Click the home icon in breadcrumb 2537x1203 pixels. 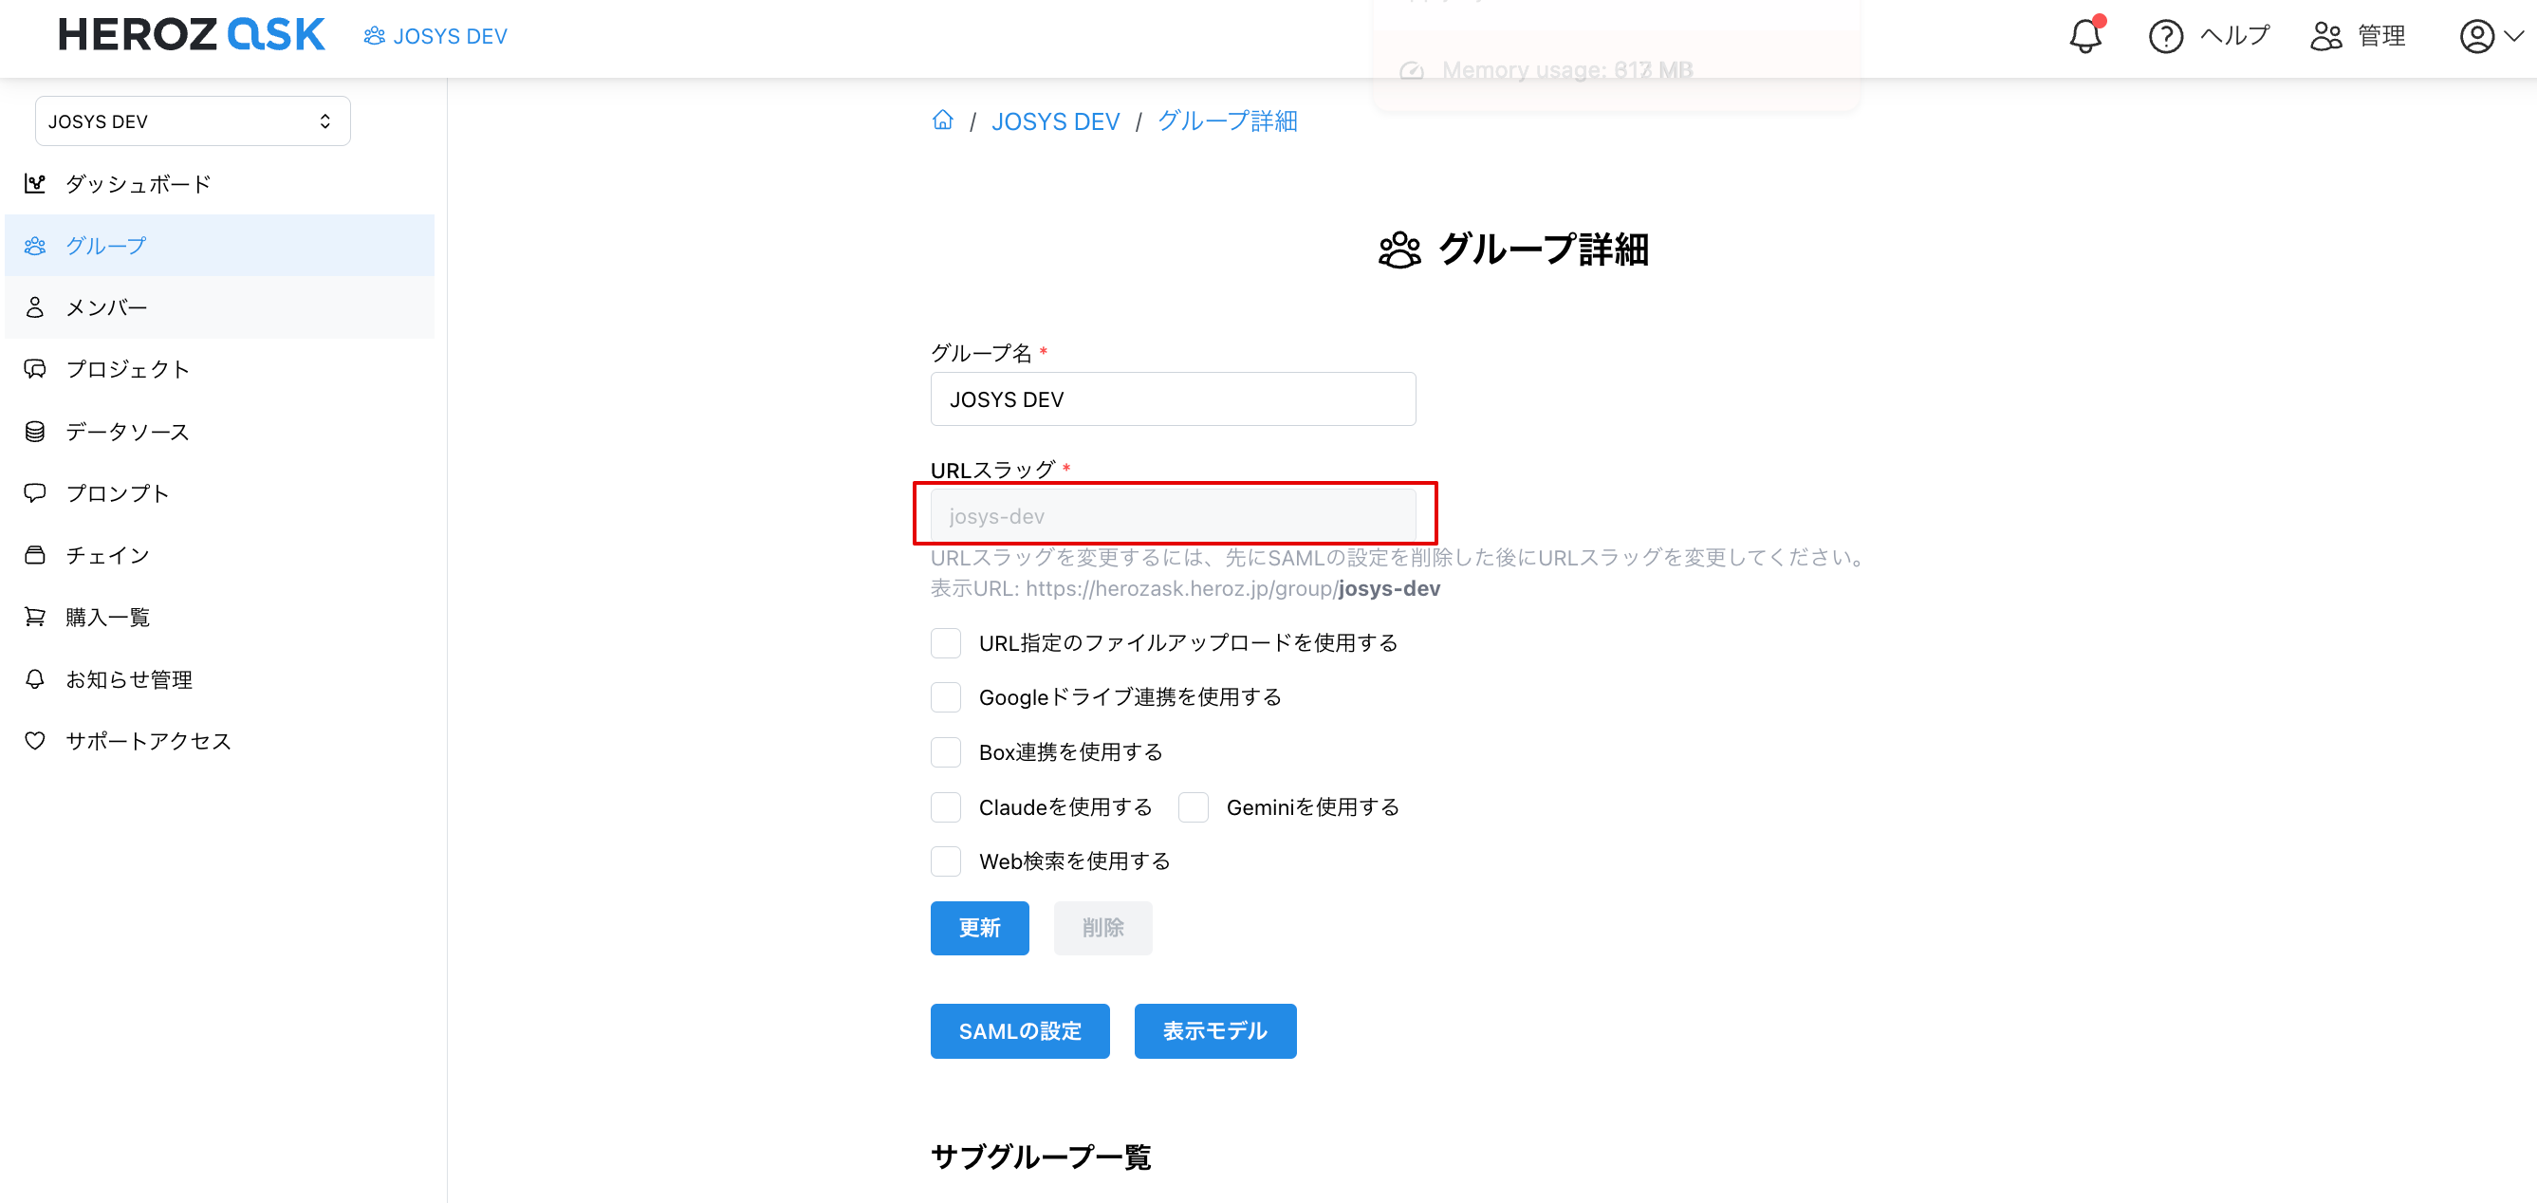point(942,120)
